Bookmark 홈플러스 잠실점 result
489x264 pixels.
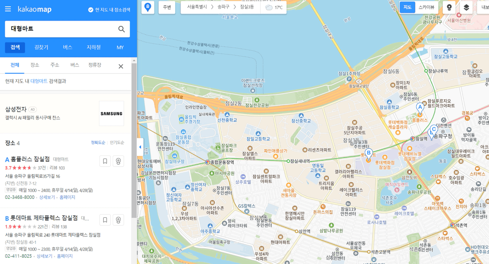point(105,161)
